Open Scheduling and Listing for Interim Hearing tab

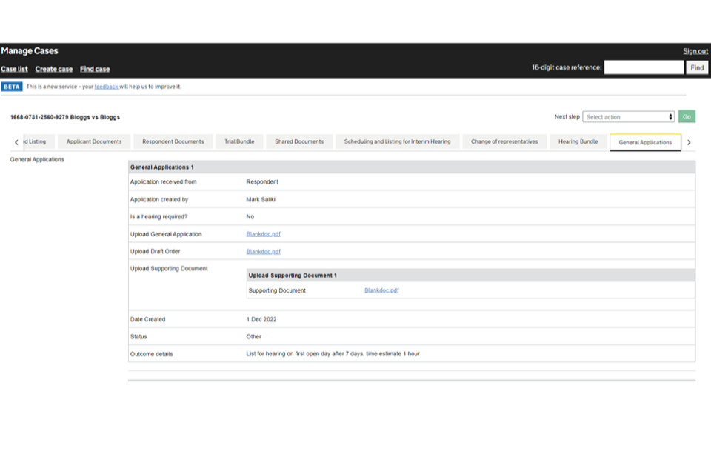coord(397,141)
